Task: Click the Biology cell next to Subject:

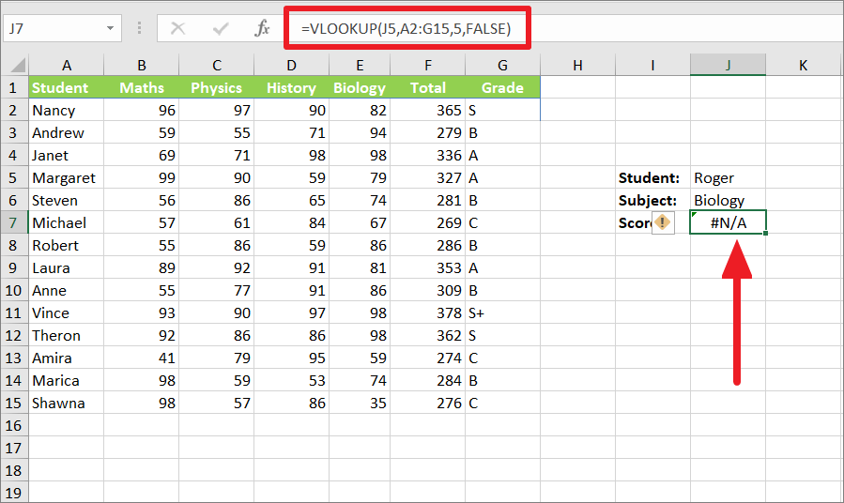Action: point(728,201)
